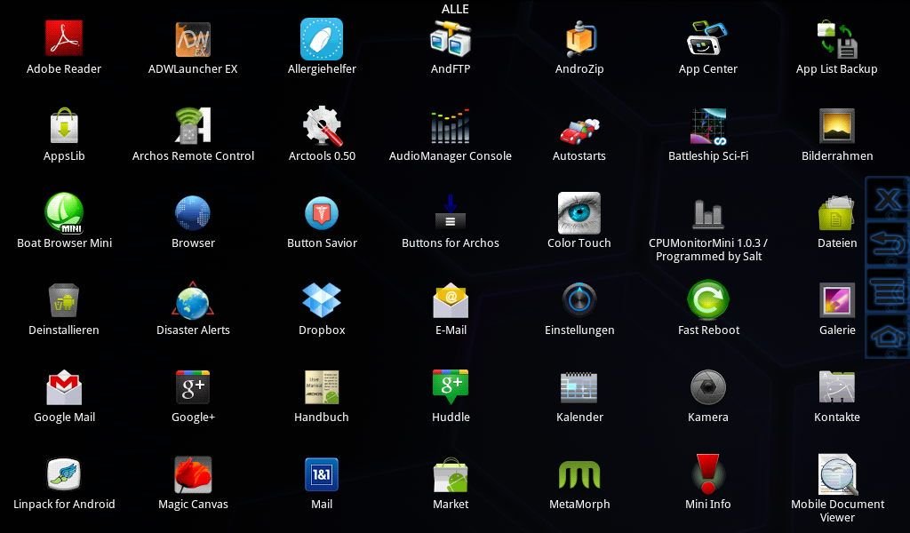Open Bilderrahmen app

[837, 125]
